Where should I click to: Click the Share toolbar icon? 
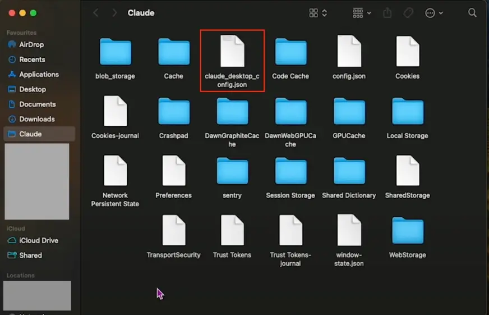(x=387, y=12)
